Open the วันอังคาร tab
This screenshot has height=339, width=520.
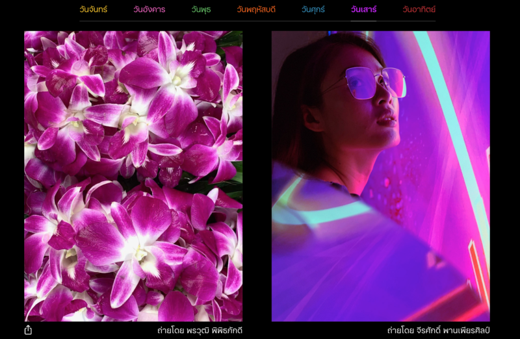point(149,10)
